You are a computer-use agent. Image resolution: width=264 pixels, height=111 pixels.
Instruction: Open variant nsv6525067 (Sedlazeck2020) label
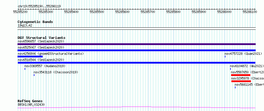point(41,47)
